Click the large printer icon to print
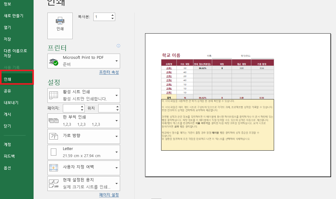The width and height of the screenshot is (336, 199). pos(60,26)
